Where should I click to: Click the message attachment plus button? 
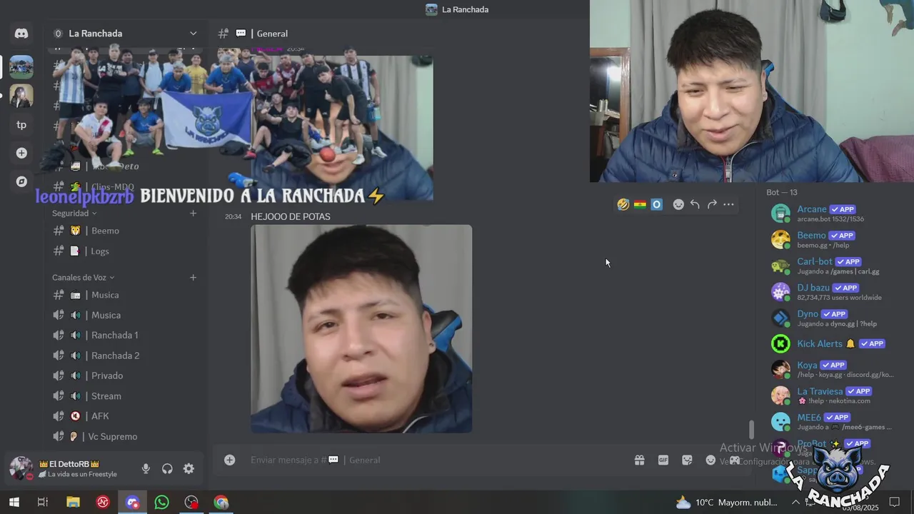[x=229, y=460]
